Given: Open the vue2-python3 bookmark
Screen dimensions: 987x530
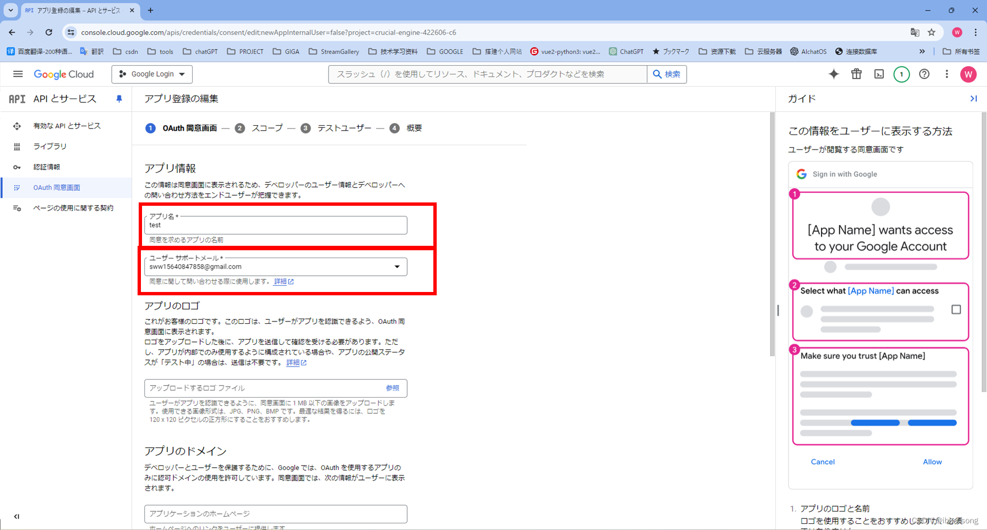Looking at the screenshot, I should pyautogui.click(x=565, y=51).
